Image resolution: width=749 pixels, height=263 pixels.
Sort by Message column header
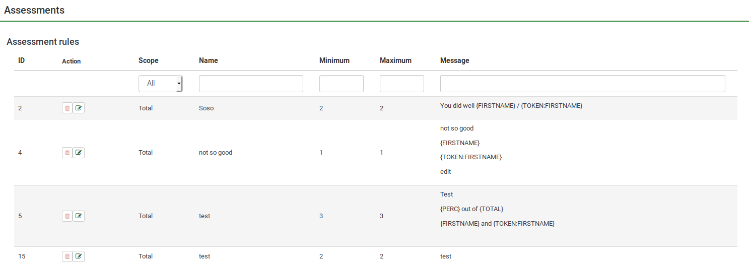click(454, 60)
